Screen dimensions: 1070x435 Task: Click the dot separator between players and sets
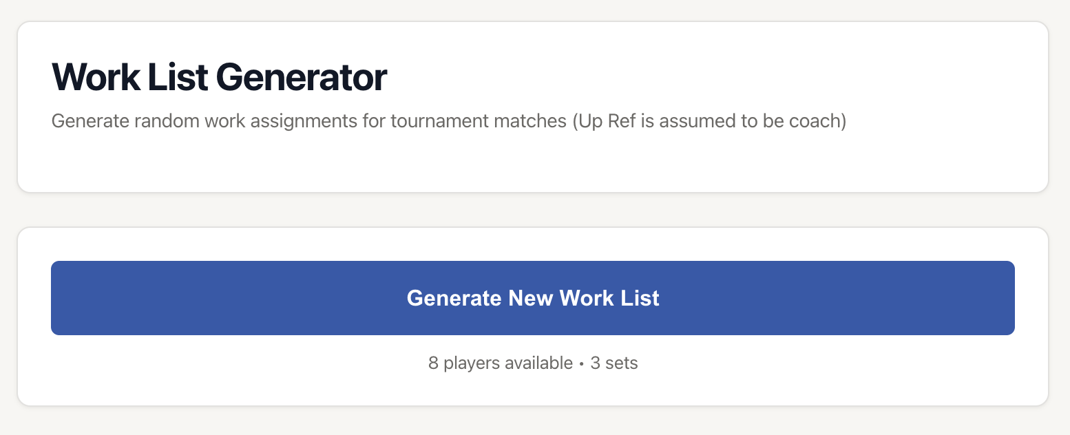(582, 363)
